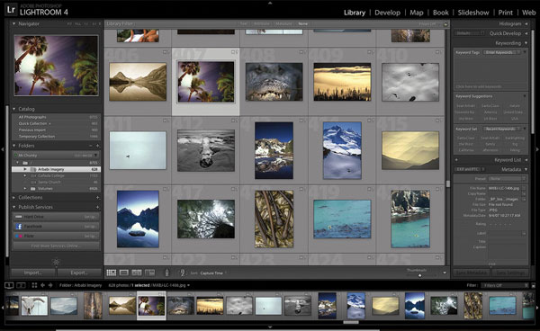
Task: Switch to the Book module
Action: 440,13
